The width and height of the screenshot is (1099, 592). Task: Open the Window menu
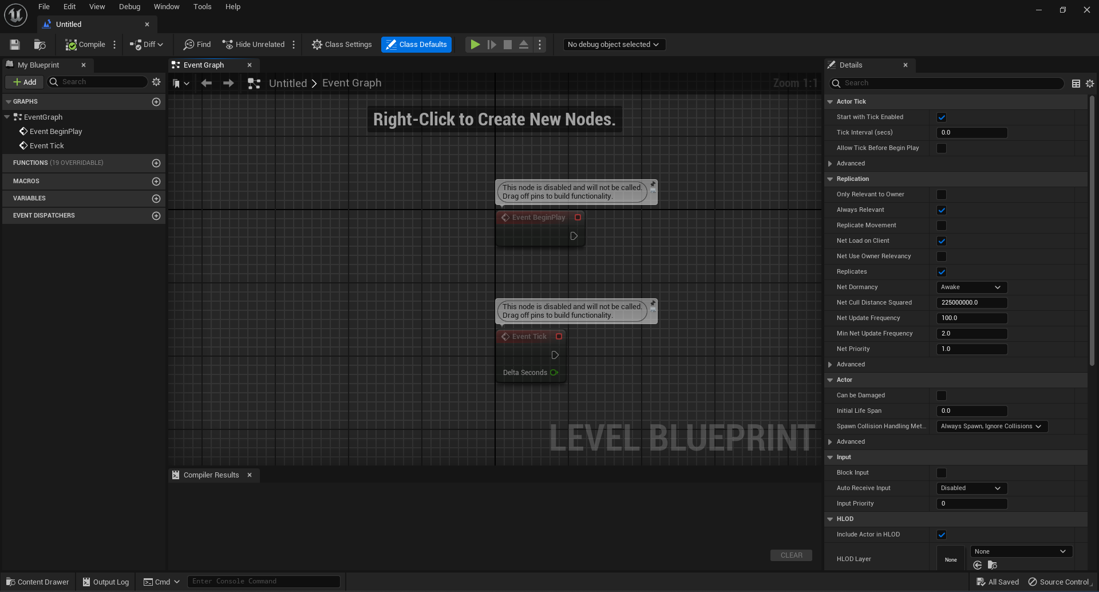coord(167,6)
